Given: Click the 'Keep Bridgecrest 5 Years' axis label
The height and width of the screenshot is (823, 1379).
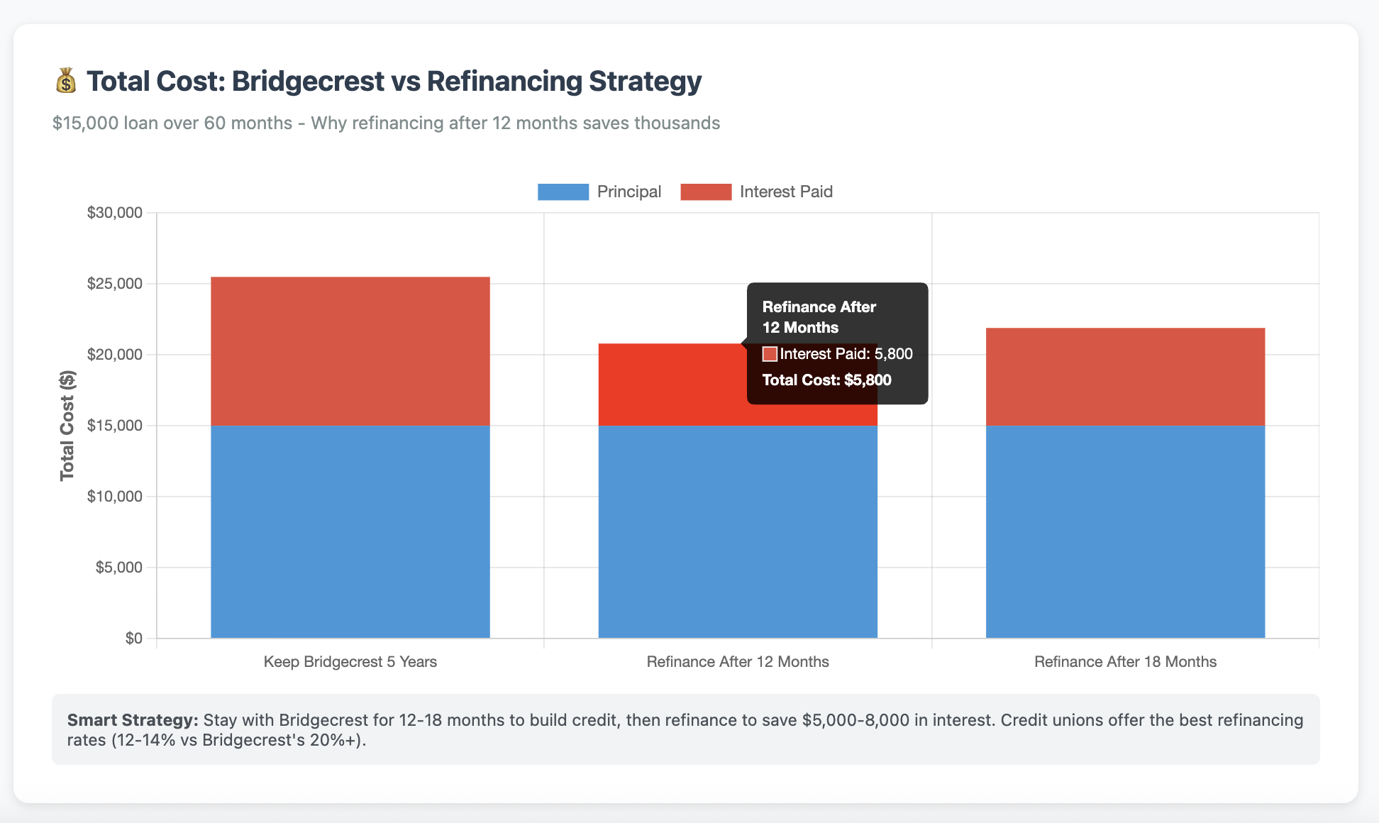Looking at the screenshot, I should (350, 662).
